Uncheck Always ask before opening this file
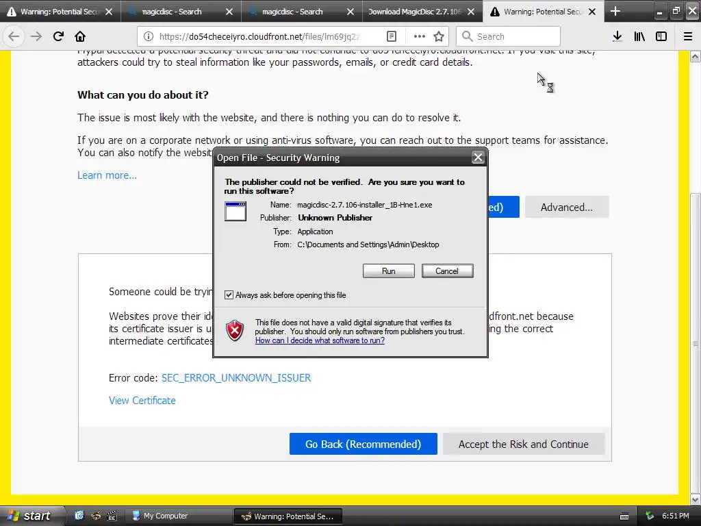 point(229,295)
